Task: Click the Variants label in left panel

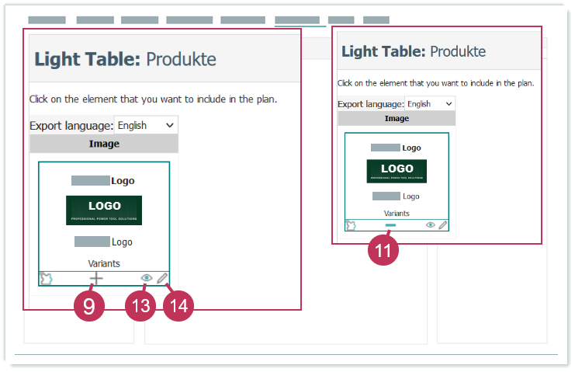Action: coord(104,263)
